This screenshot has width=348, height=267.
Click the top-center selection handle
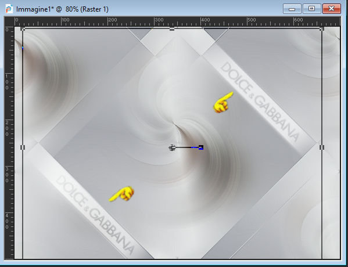tap(172, 29)
